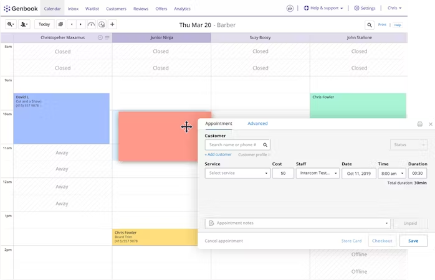Image resolution: width=435 pixels, height=280 pixels.
Task: Click the calendar search magnifier icon
Action: (x=369, y=26)
